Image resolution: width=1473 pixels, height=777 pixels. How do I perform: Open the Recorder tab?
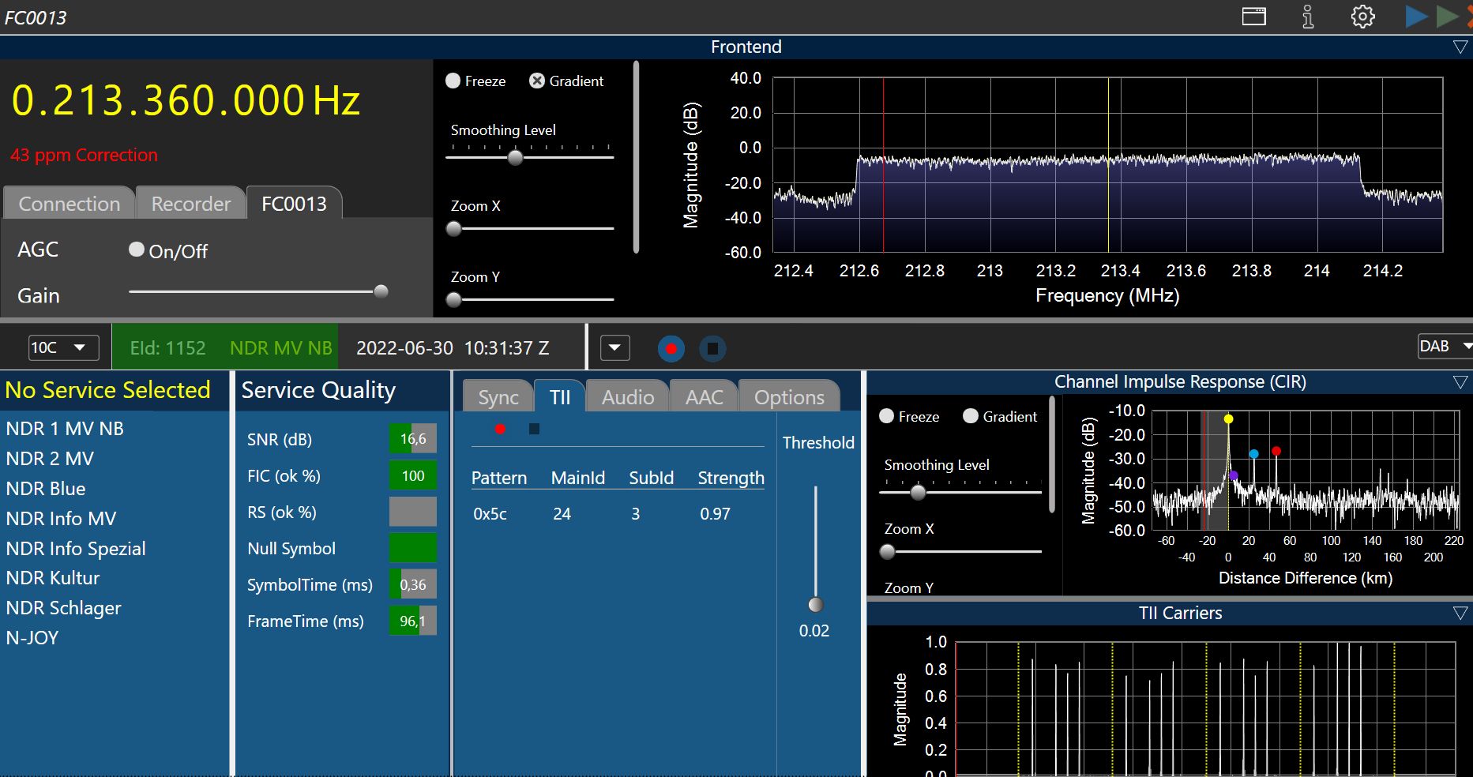click(x=190, y=204)
